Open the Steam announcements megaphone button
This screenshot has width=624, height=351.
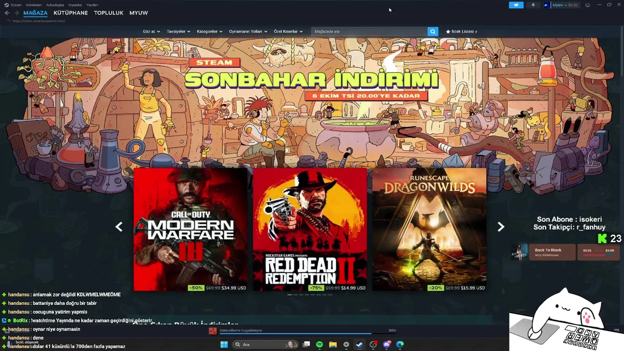516,5
